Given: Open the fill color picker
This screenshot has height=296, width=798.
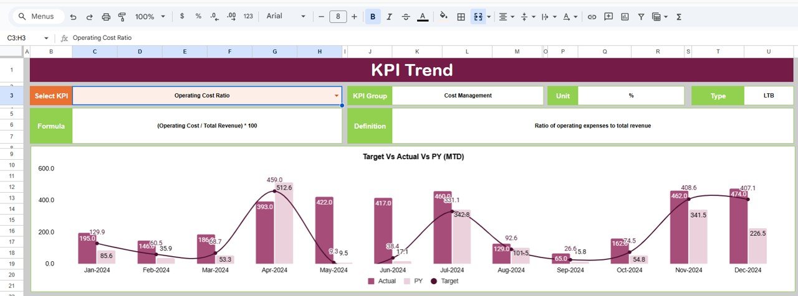Looking at the screenshot, I should pos(443,17).
